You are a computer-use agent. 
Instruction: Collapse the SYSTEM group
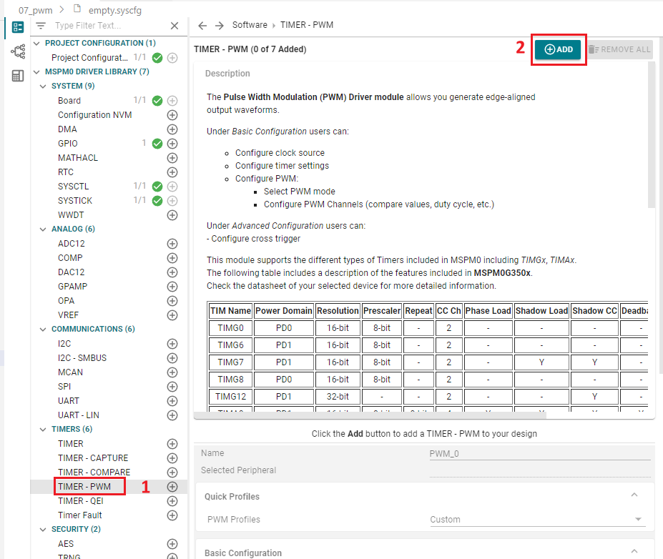tap(43, 86)
